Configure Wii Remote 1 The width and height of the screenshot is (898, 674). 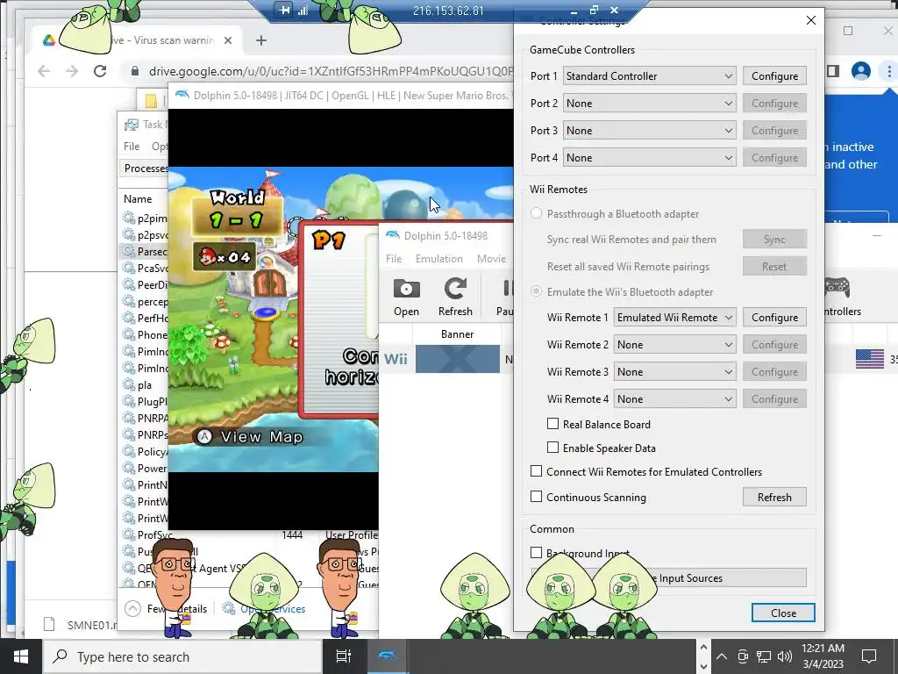(x=775, y=318)
